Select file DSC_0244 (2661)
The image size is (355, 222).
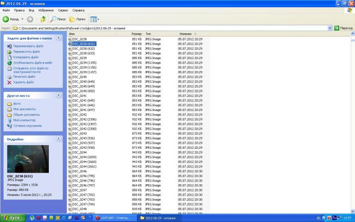pos(84,166)
